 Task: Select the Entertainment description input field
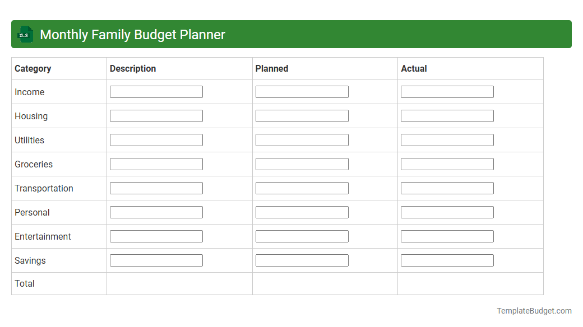(156, 236)
